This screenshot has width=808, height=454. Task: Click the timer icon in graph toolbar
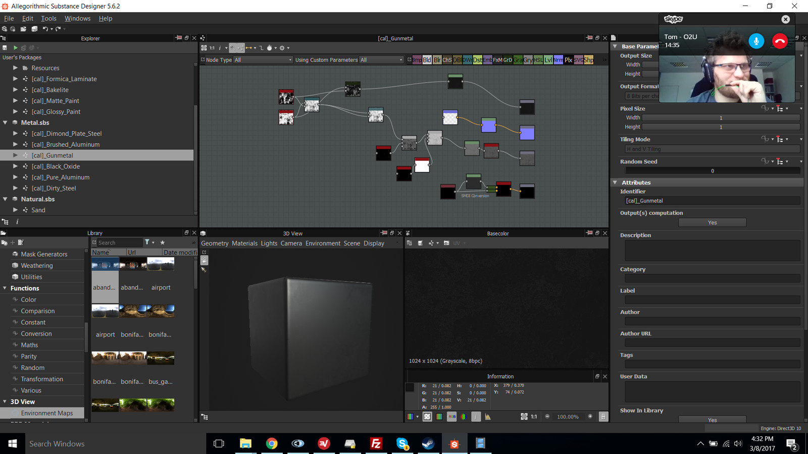pos(269,48)
